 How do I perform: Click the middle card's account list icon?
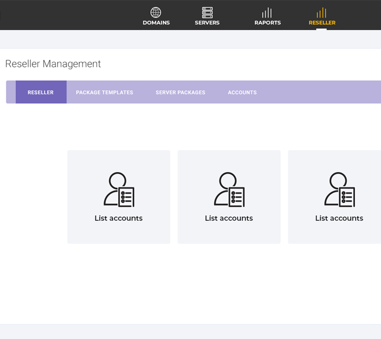pyautogui.click(x=229, y=190)
